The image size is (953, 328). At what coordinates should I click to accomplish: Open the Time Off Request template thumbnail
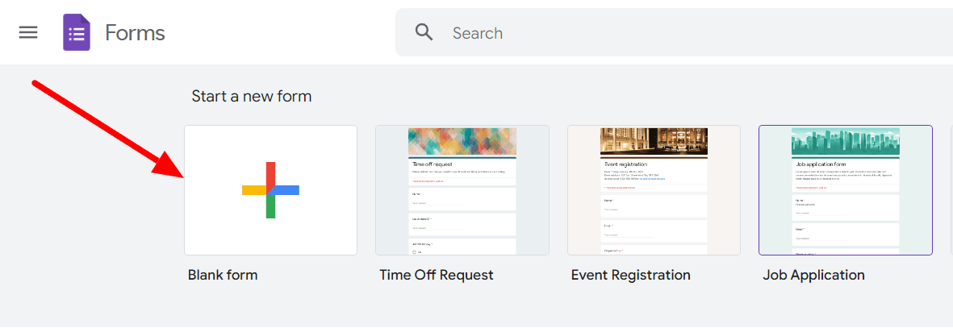(x=462, y=190)
